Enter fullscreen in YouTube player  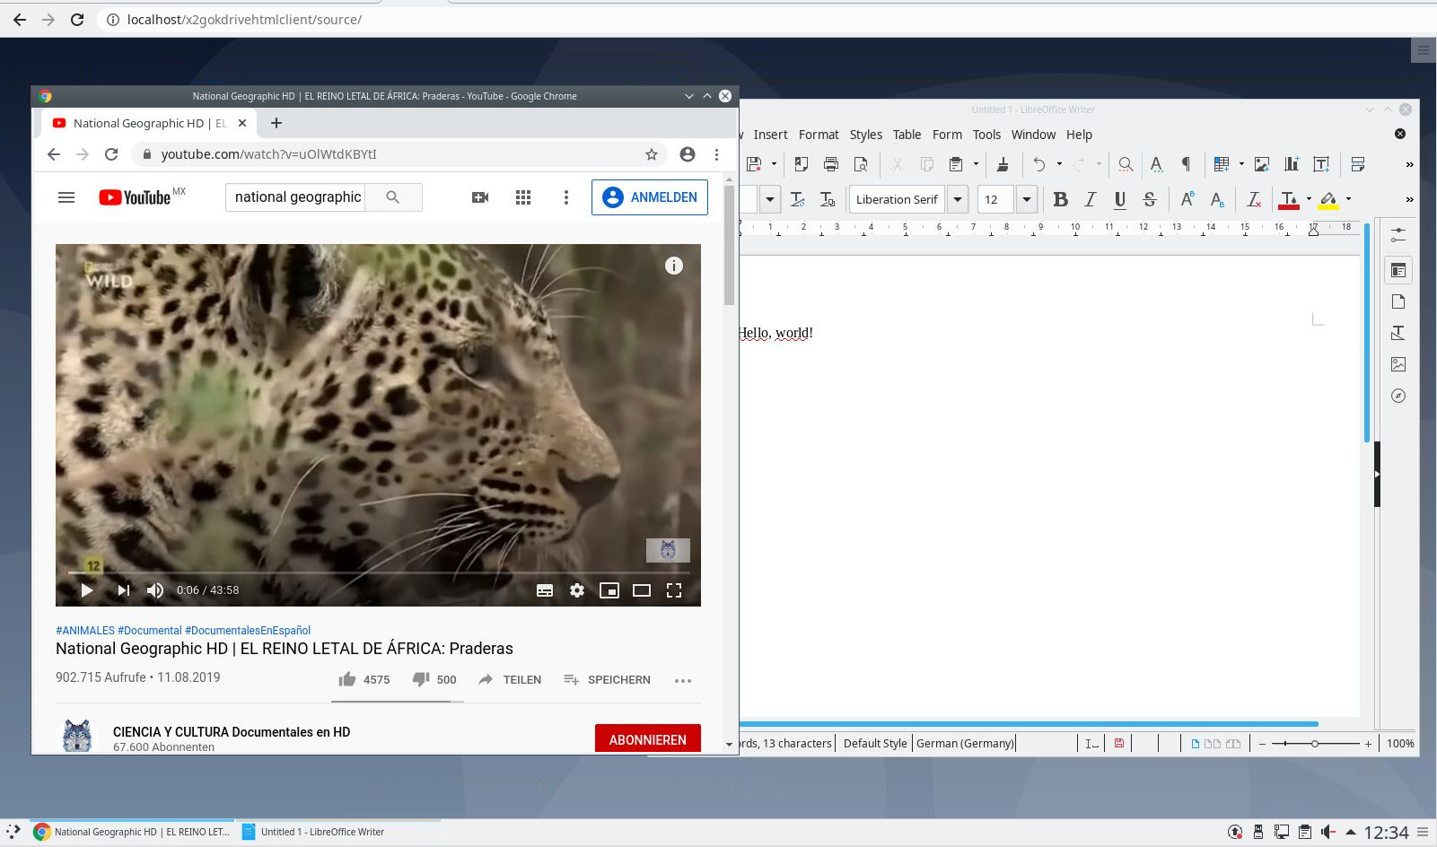674,589
